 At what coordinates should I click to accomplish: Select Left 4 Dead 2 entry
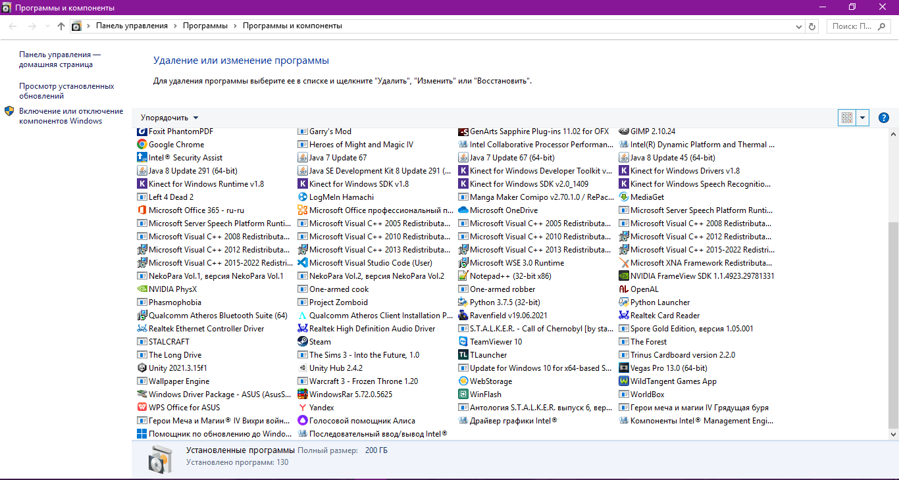click(x=165, y=197)
